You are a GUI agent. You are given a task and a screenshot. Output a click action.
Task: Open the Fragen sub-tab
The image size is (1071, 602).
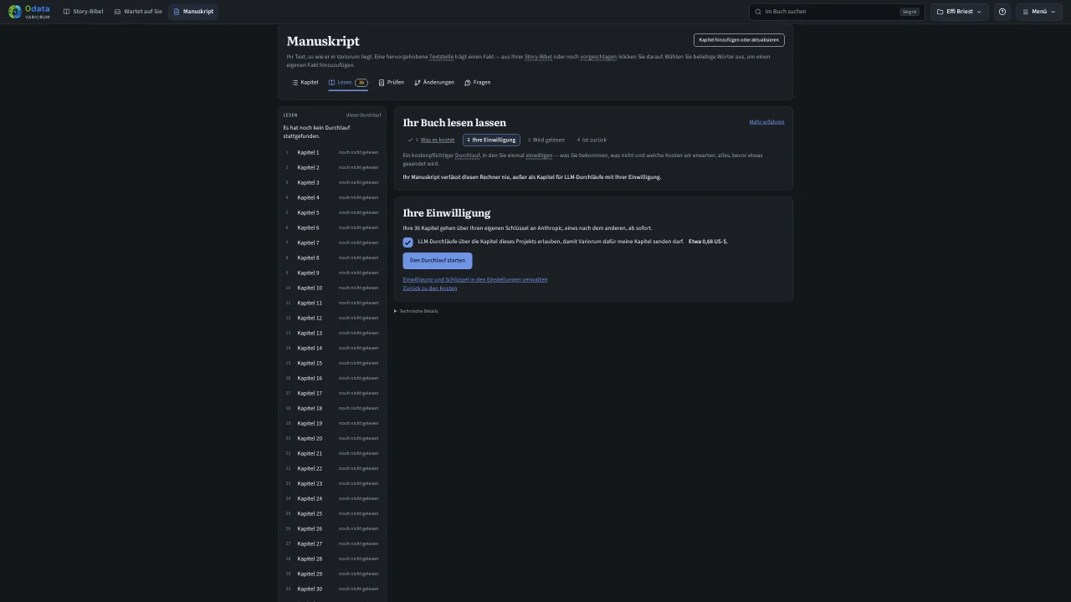[478, 83]
